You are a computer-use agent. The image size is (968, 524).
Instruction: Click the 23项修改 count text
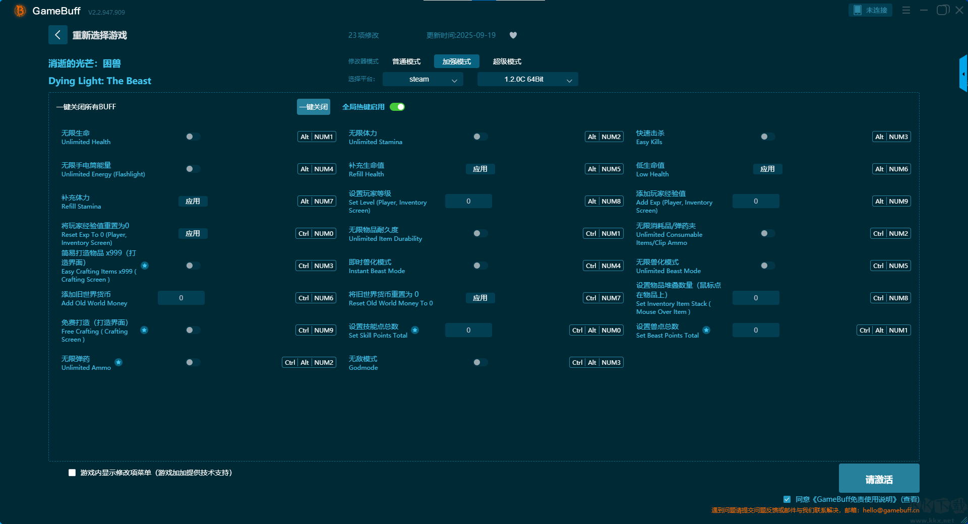pyautogui.click(x=364, y=35)
